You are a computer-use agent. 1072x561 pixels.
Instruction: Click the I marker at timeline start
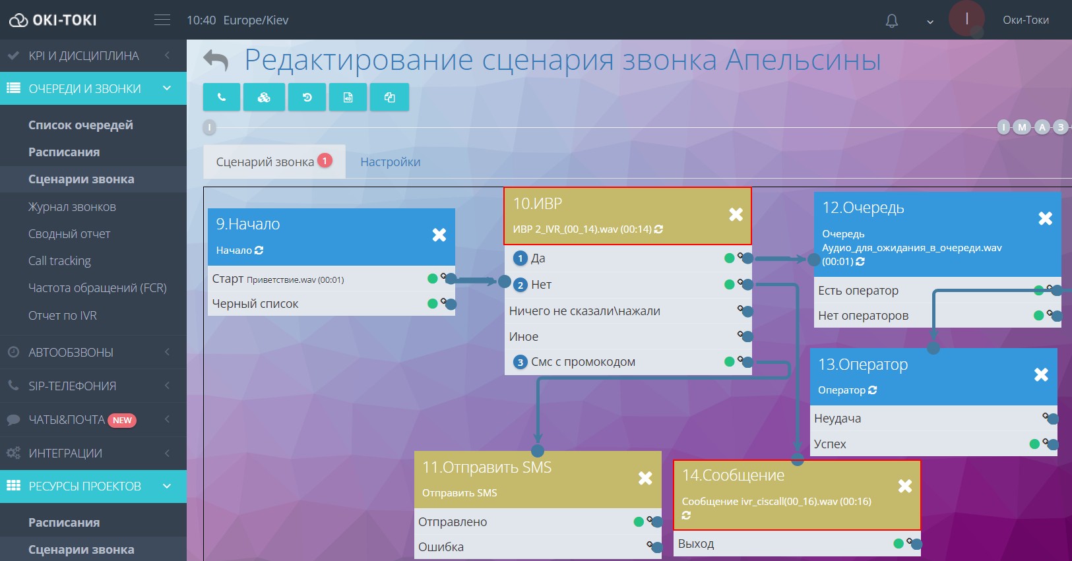click(209, 127)
